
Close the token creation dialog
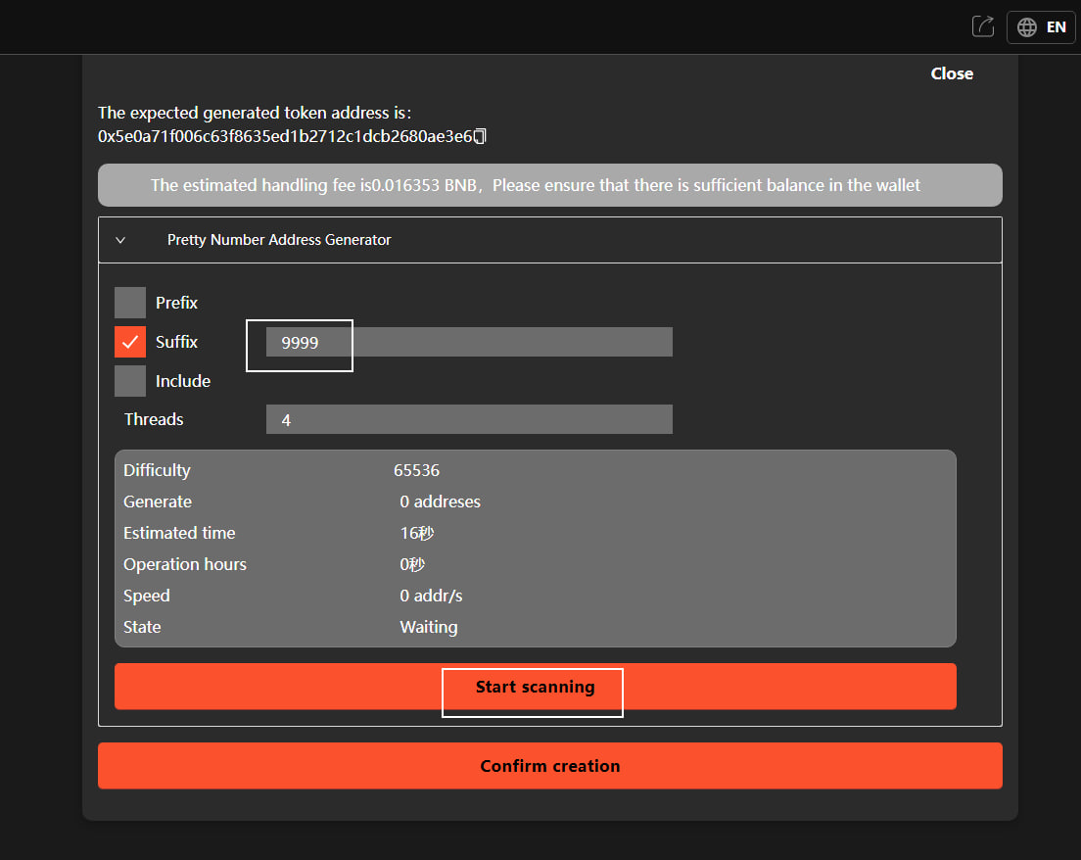952,73
